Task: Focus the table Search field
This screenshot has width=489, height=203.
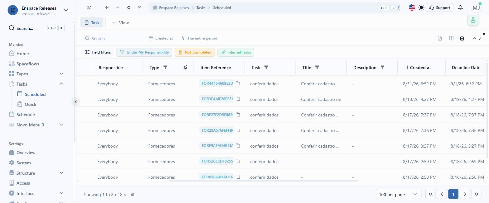Action: (112, 38)
